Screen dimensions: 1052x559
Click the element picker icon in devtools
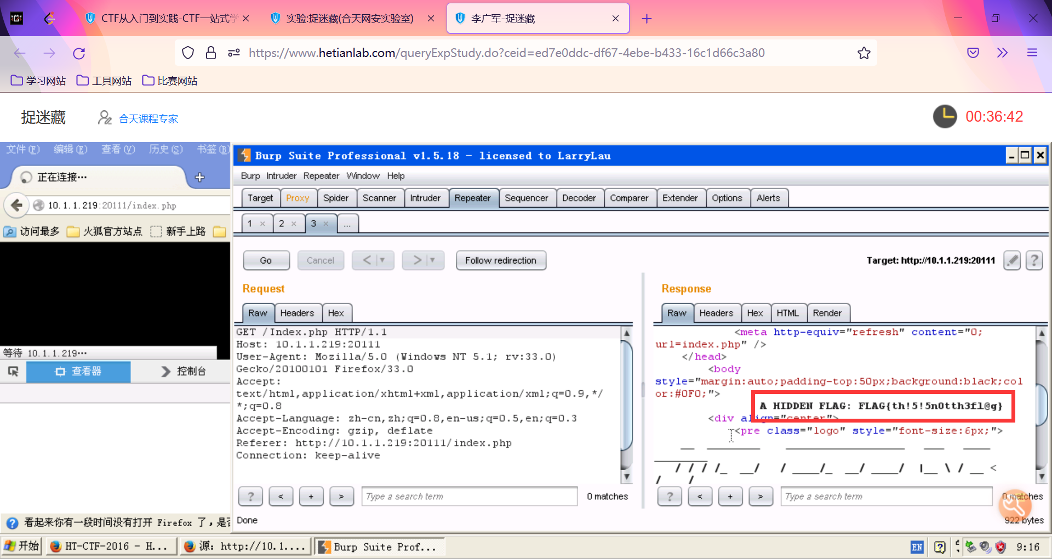tap(14, 372)
